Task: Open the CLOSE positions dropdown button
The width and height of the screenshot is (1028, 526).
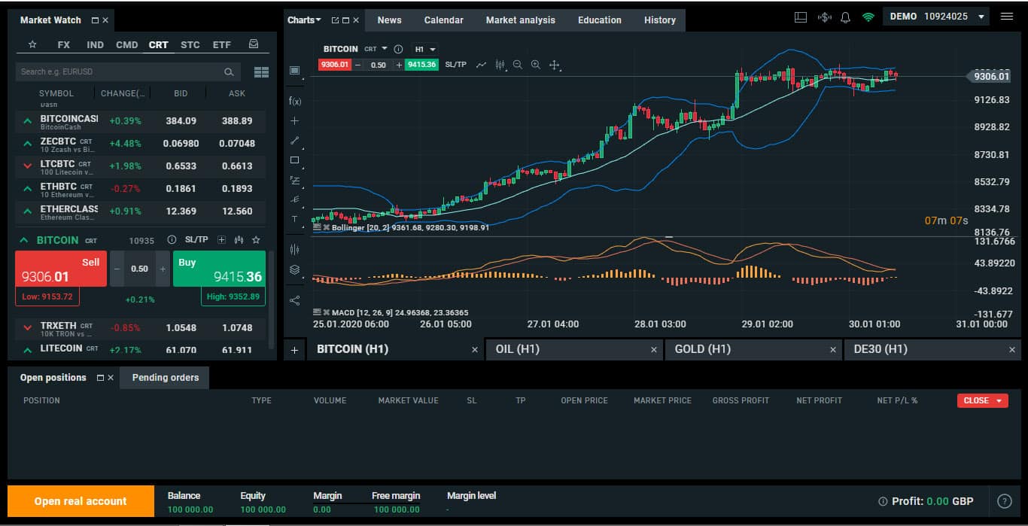Action: coord(982,400)
